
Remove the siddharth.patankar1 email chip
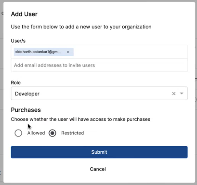68,52
